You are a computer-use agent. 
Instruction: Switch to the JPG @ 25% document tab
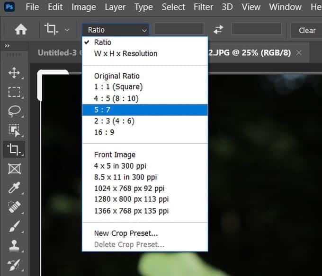pos(250,52)
